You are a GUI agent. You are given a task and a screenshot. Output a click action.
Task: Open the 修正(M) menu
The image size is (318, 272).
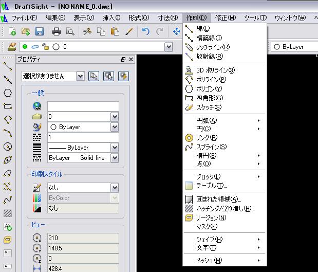click(226, 18)
